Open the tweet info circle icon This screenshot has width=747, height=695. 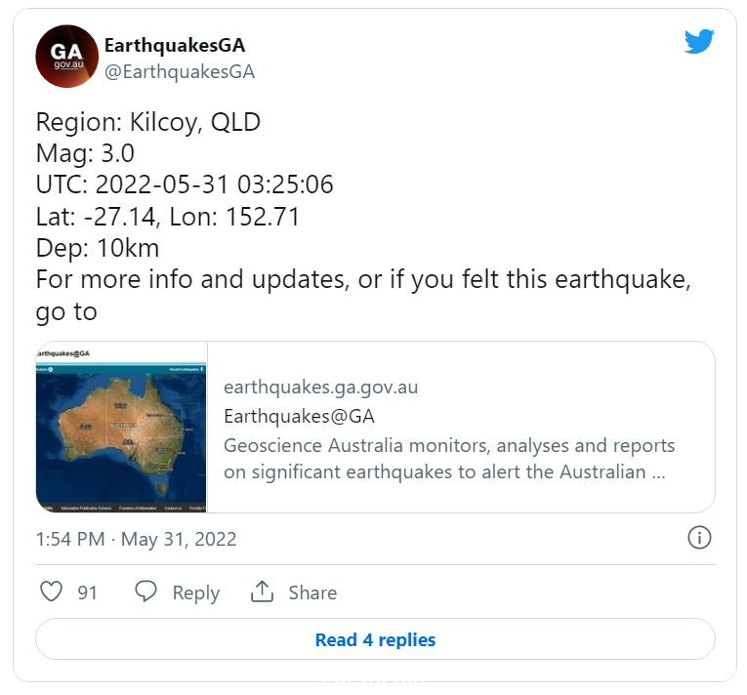699,538
